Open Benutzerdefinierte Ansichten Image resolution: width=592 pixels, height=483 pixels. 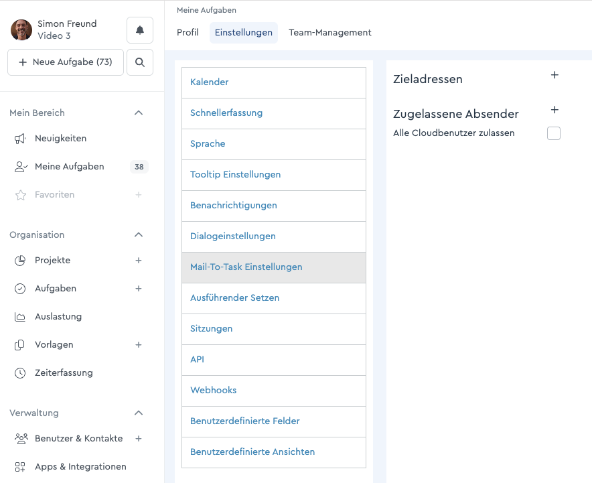point(274,452)
